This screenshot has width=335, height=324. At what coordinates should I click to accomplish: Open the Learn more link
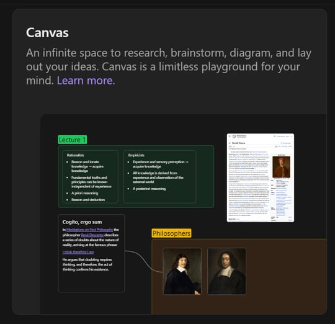pyautogui.click(x=86, y=81)
